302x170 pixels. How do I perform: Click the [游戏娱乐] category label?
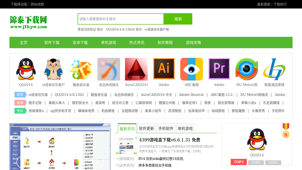pyautogui.click(x=126, y=159)
